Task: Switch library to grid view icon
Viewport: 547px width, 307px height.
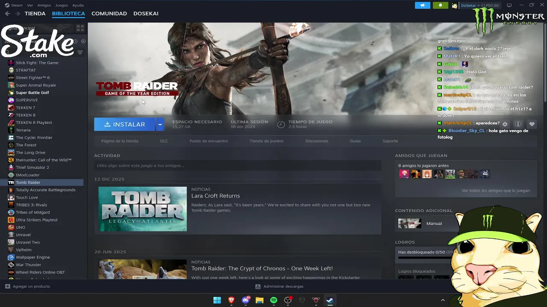Action: 80,28
